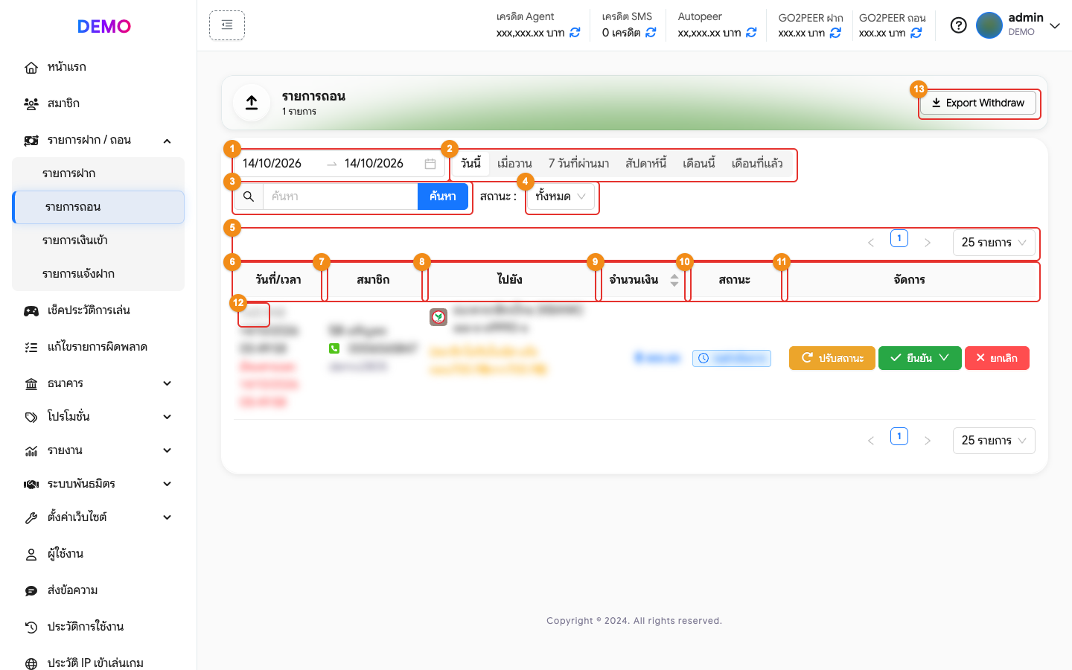Collapse the รายการฝาก / ถอน menu

(167, 141)
